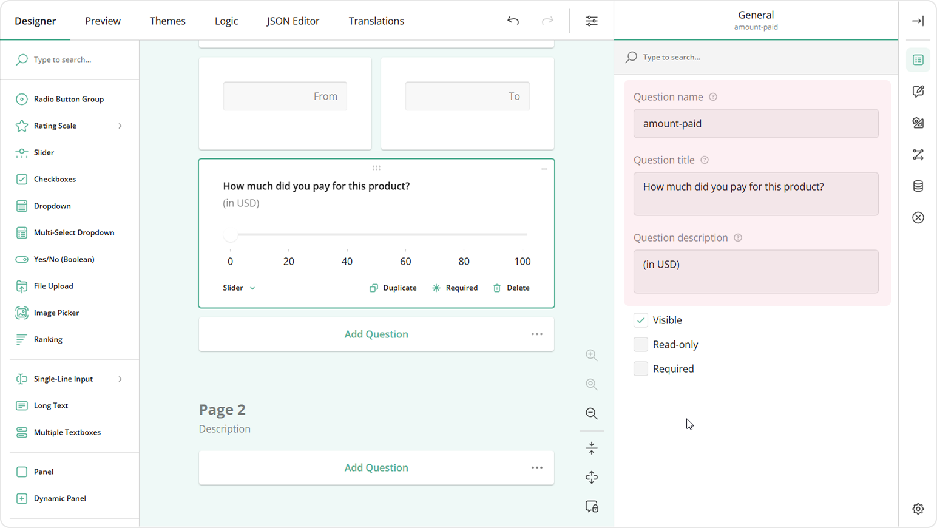Expand the Single-Line Input toolbox entry
Image resolution: width=937 pixels, height=528 pixels.
click(120, 379)
